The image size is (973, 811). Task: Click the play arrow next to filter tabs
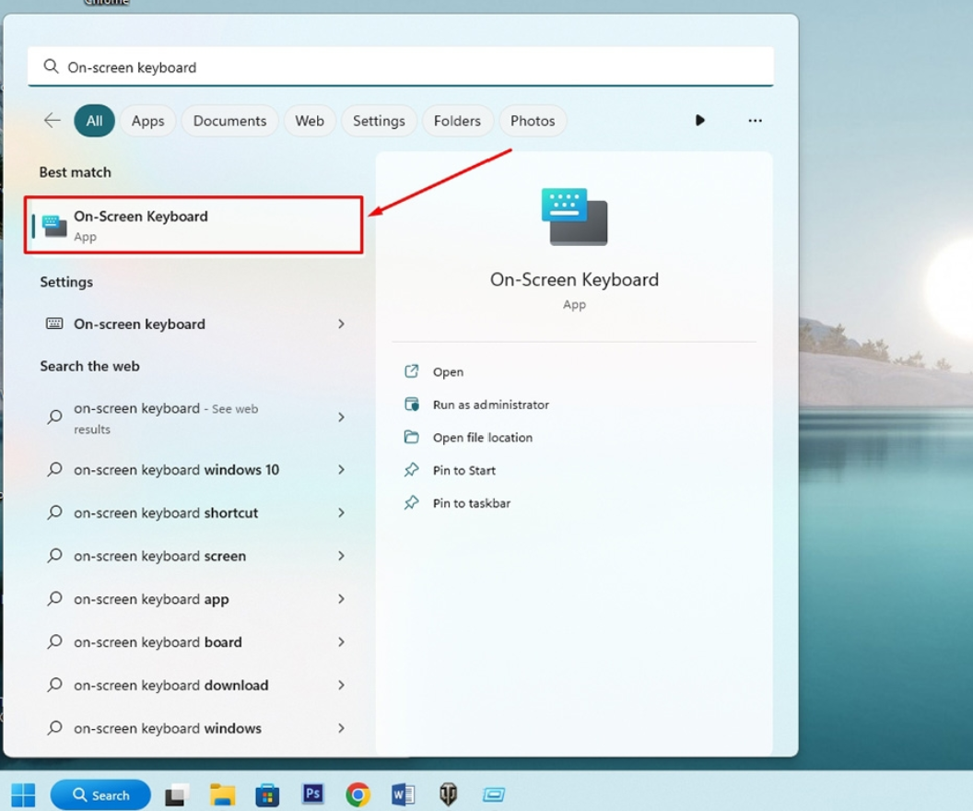tap(699, 121)
